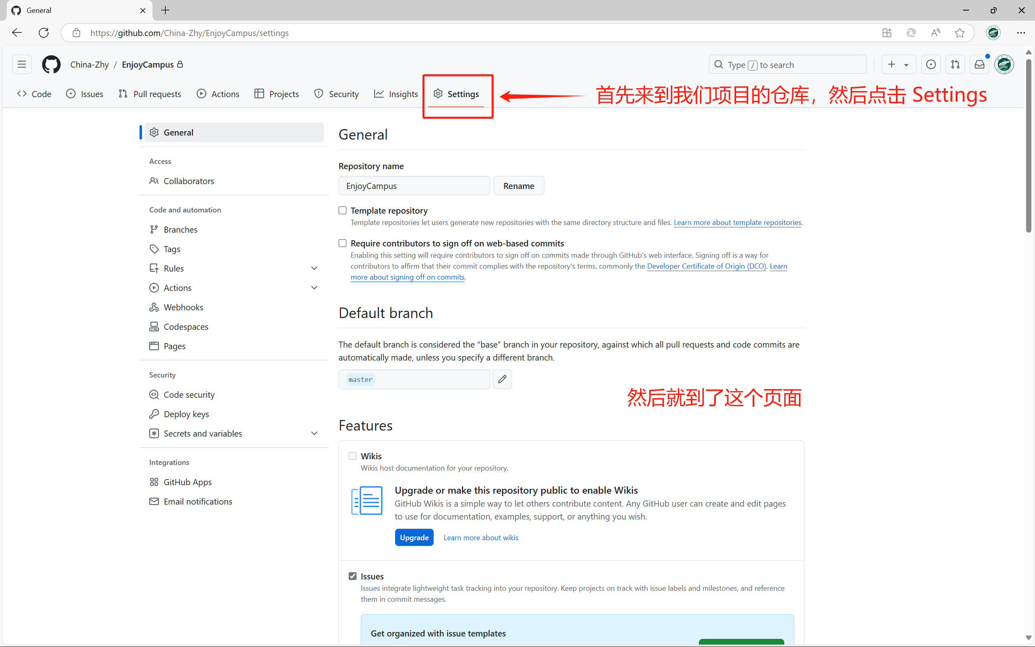Open Code security in sidebar
Viewport: 1035px width, 647px height.
234,395
